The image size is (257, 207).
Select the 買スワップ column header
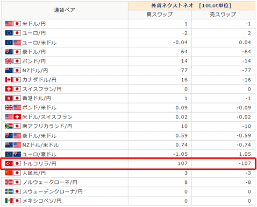click(160, 15)
